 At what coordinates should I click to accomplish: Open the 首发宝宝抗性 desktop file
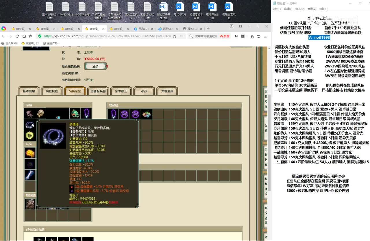(x=131, y=11)
